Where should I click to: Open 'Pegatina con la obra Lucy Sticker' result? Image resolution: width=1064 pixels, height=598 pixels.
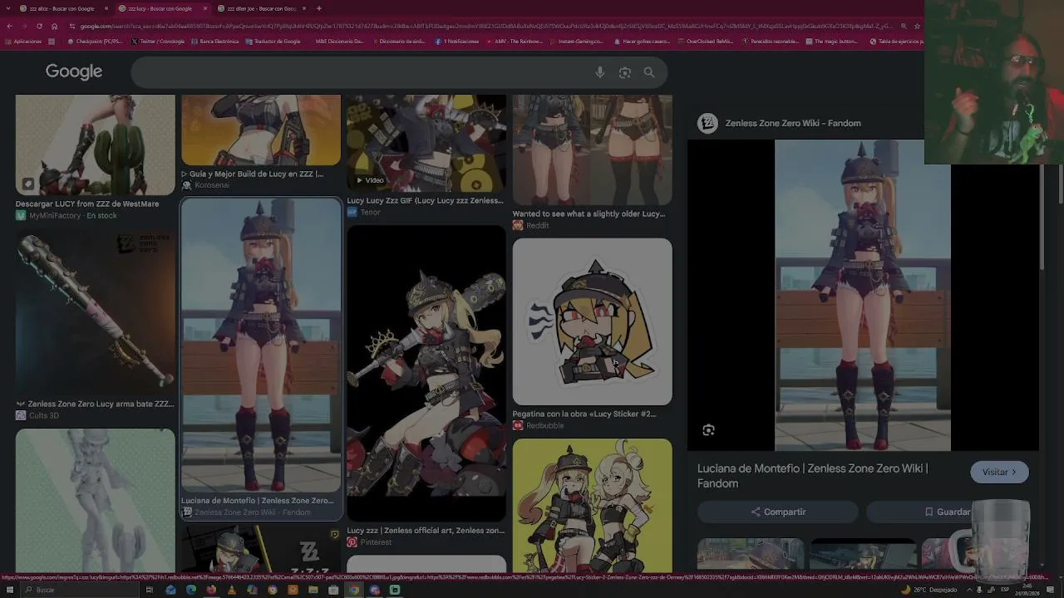(x=584, y=414)
